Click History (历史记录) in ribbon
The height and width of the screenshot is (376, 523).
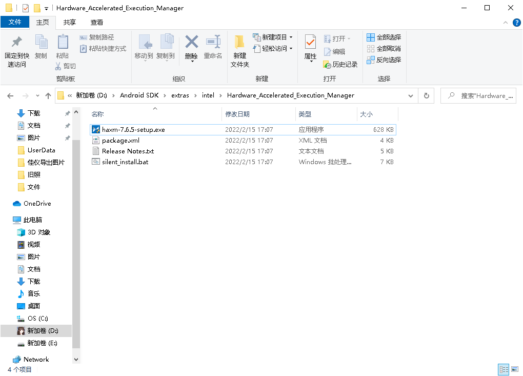pyautogui.click(x=340, y=65)
